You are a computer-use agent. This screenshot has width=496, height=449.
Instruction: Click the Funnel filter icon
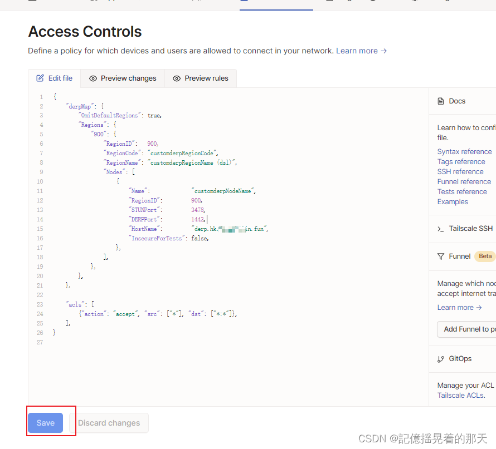pyautogui.click(x=441, y=256)
